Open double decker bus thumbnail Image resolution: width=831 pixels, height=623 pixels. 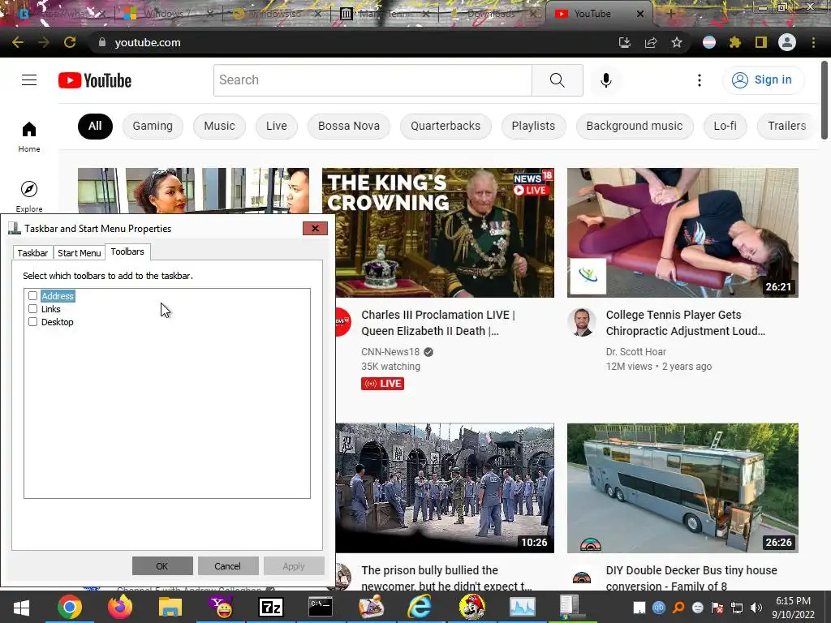[682, 488]
